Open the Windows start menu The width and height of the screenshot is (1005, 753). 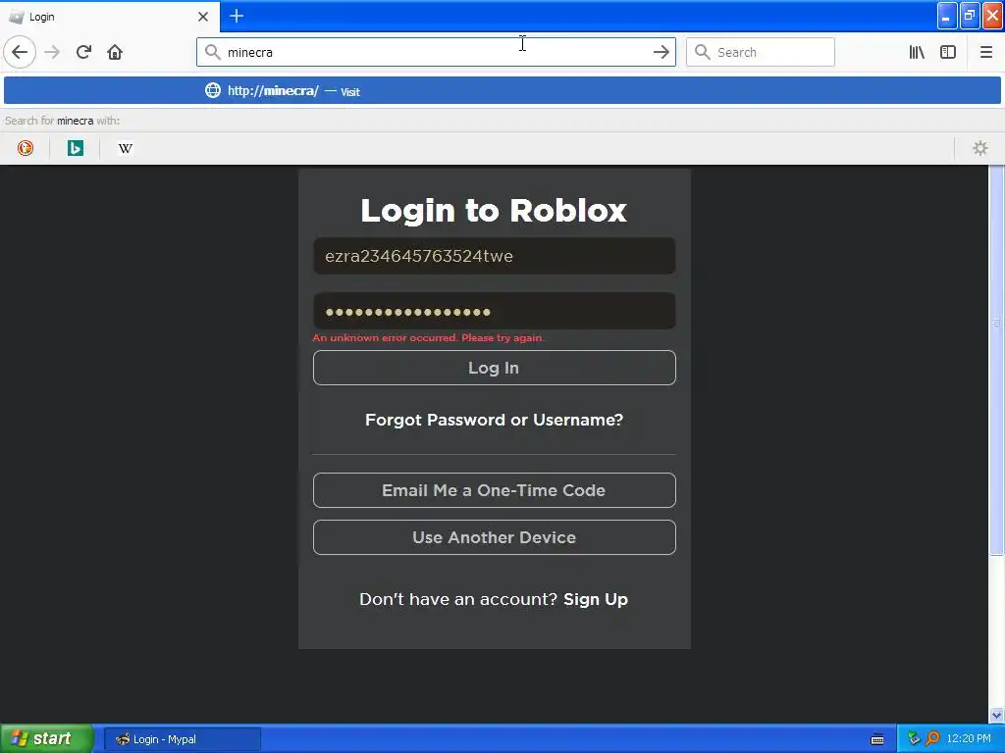(47, 739)
